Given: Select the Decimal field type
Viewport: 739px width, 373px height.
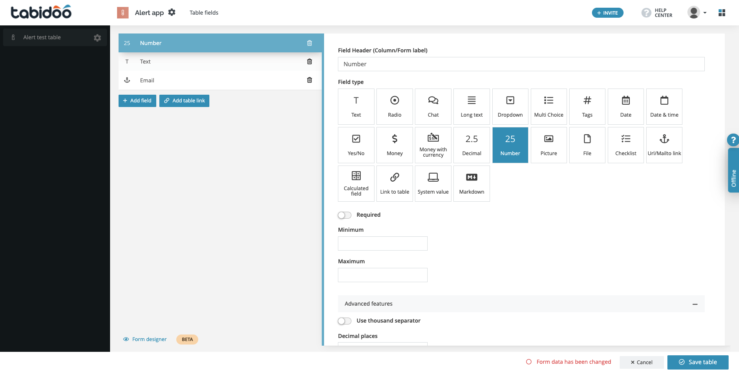Looking at the screenshot, I should [x=471, y=145].
